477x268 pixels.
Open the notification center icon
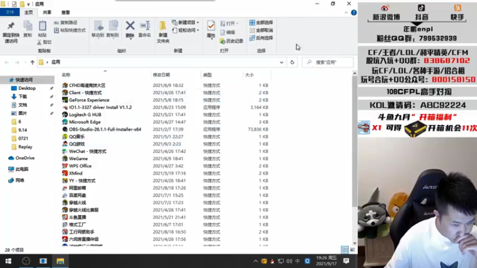pos(346,261)
